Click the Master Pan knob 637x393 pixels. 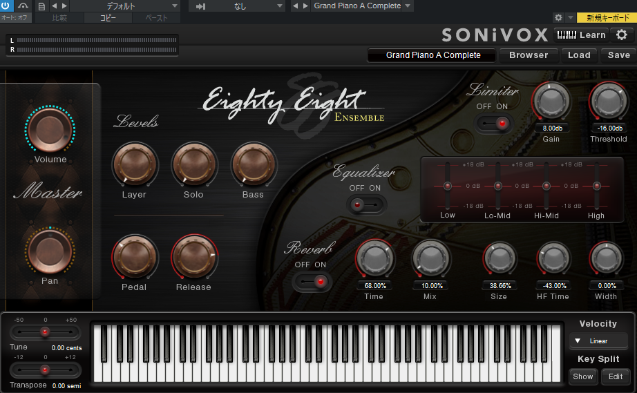pyautogui.click(x=50, y=251)
